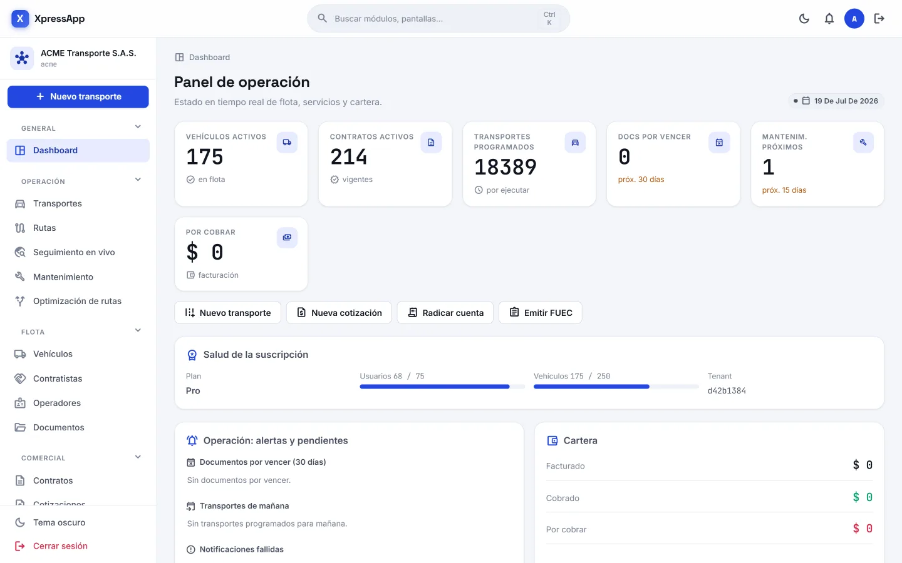Screen dimensions: 902x563
Task: Open Documentos in sidebar
Action: (78, 427)
